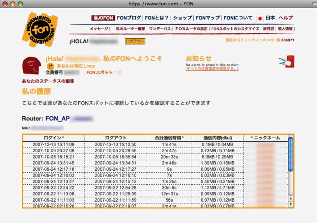The height and width of the screenshot is (223, 317).
Task: Click the small Linus status icon
Action: tap(50, 66)
